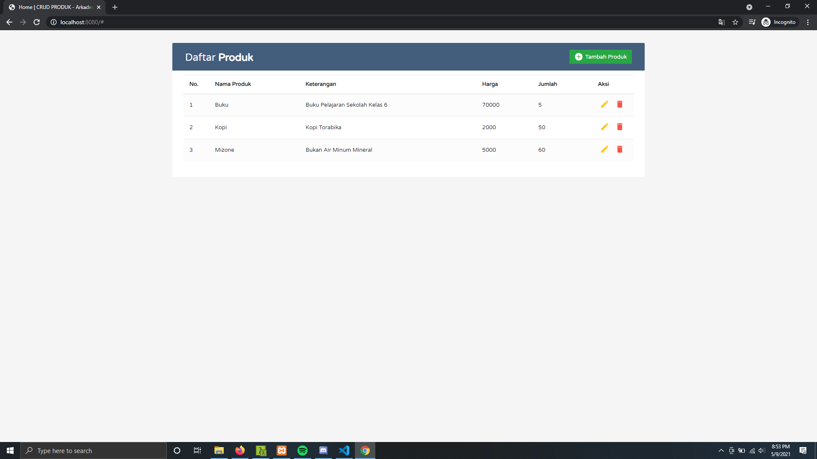This screenshot has height=459, width=817.
Task: Open the Incognito profile indicator
Action: tap(779, 22)
